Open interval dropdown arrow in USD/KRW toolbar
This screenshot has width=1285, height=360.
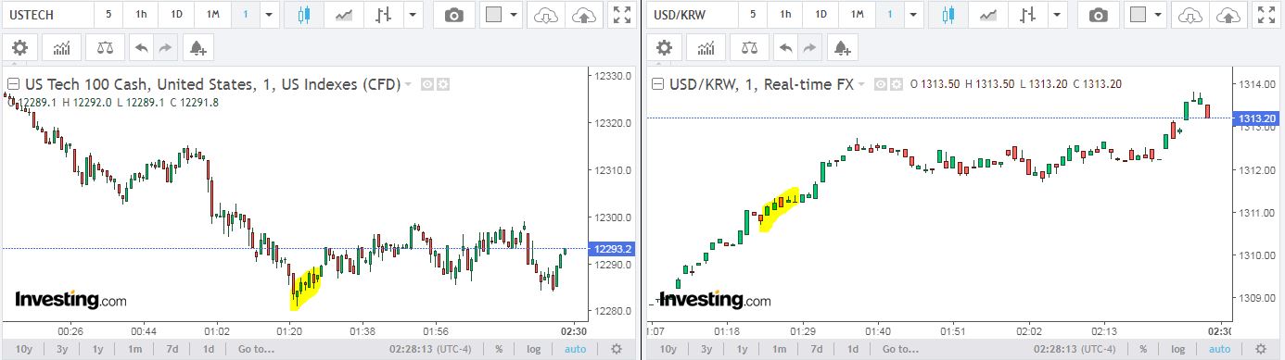pyautogui.click(x=913, y=15)
